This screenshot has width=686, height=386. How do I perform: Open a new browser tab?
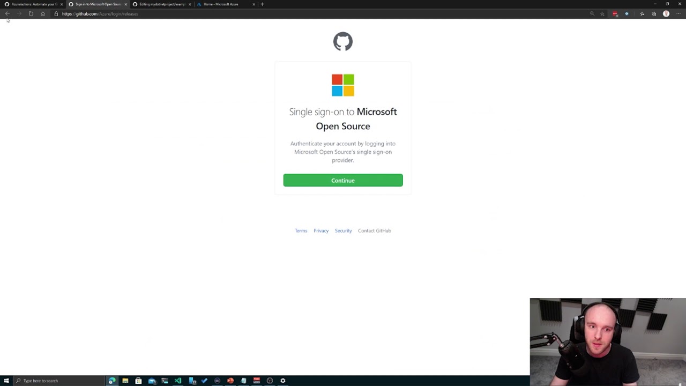262,4
